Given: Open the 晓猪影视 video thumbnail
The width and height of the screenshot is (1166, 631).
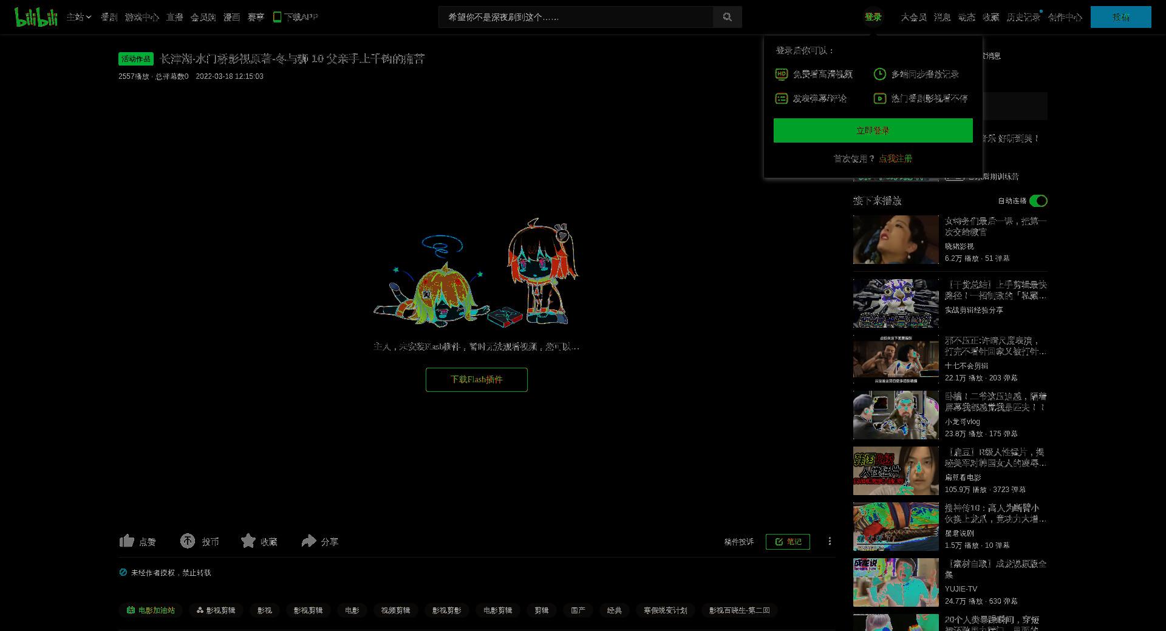Looking at the screenshot, I should click(x=896, y=240).
